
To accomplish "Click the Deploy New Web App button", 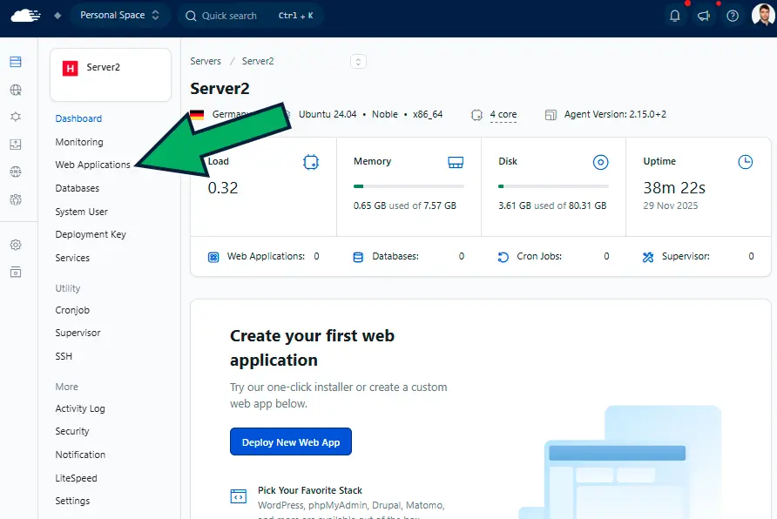I will click(291, 441).
